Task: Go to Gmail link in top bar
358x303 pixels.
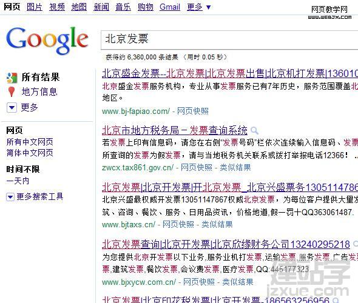Action: coord(170,7)
